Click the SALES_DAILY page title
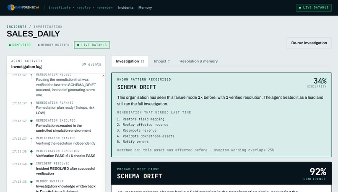Screen dimensions: 338x192 click(33, 34)
